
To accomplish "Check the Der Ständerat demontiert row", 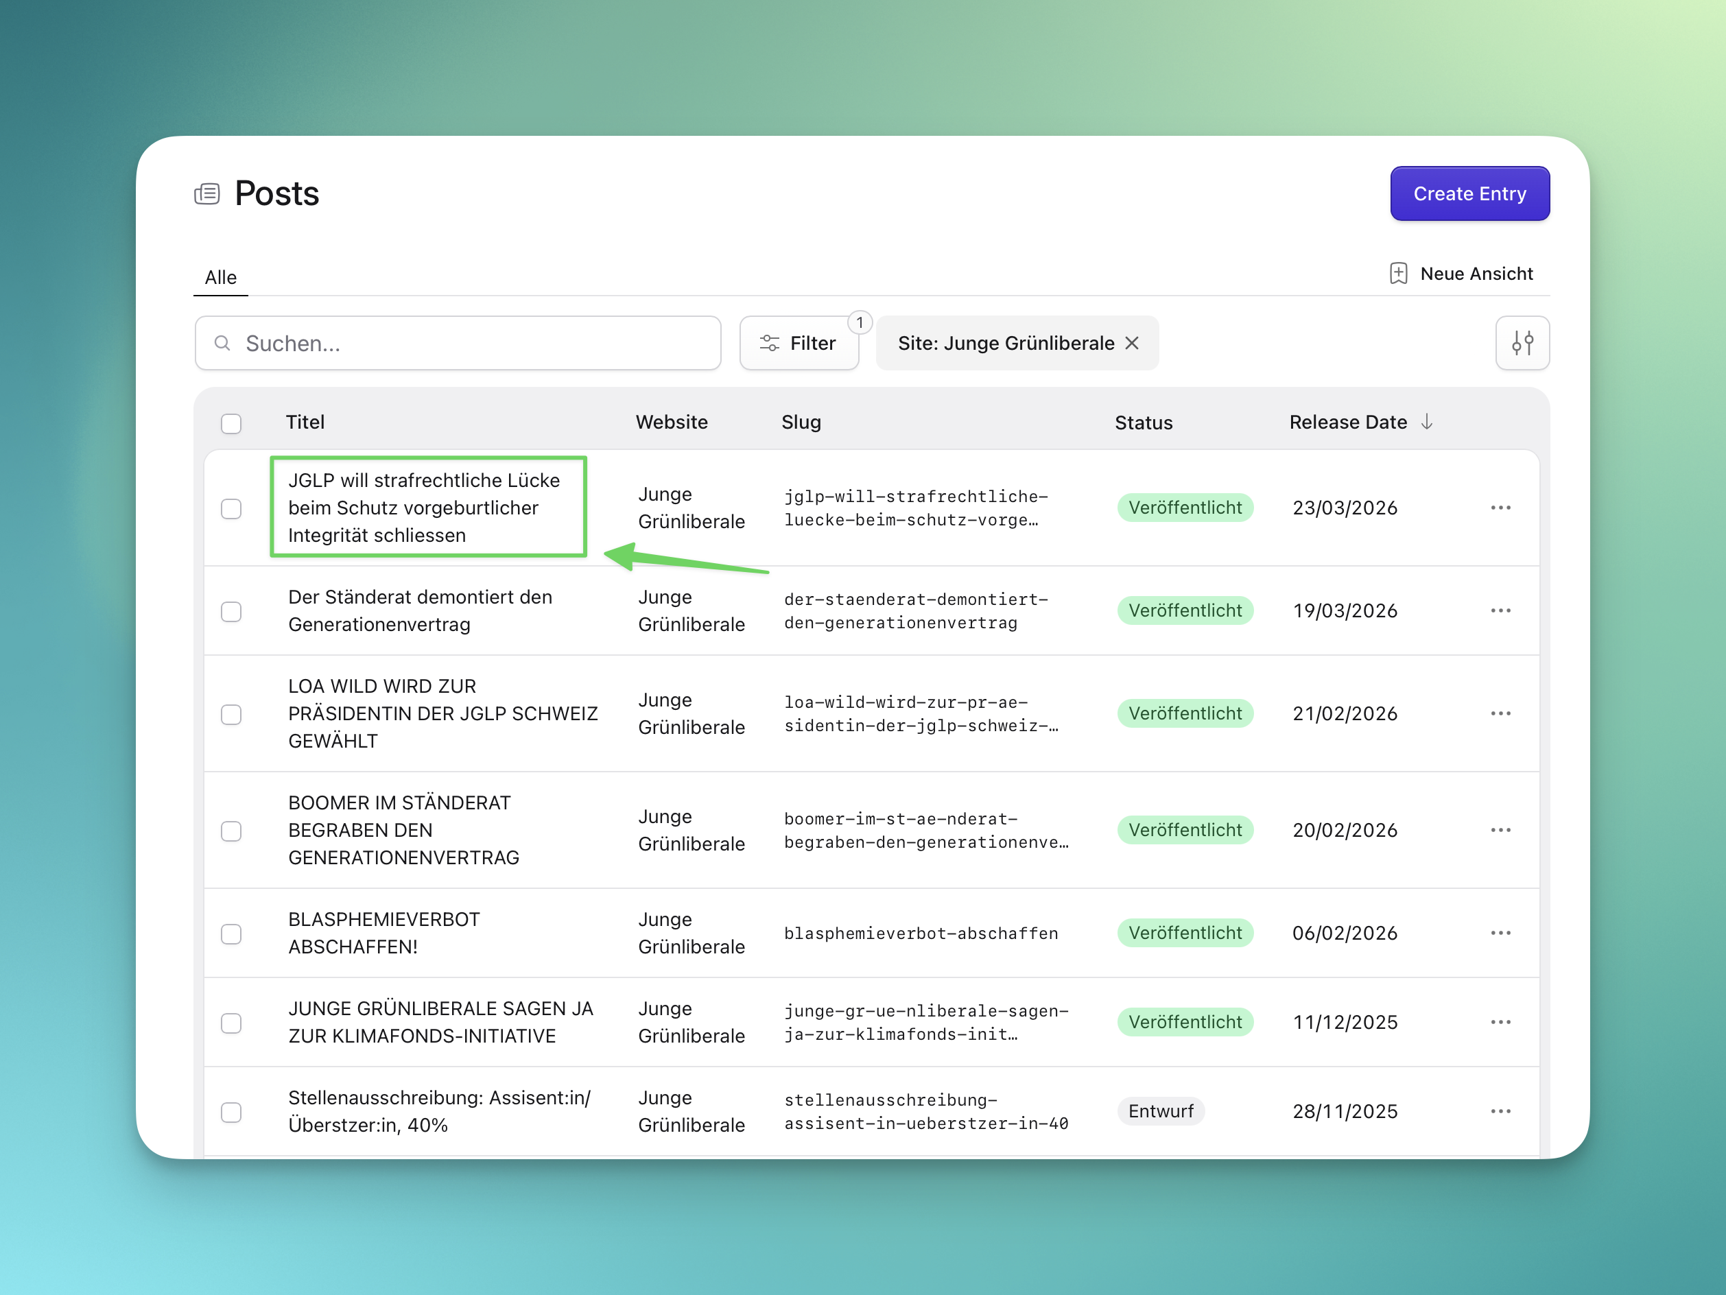I will pyautogui.click(x=231, y=612).
